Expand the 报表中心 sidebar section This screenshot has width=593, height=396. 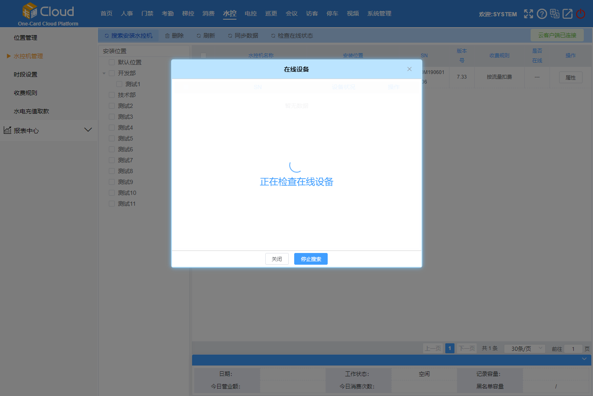[88, 130]
